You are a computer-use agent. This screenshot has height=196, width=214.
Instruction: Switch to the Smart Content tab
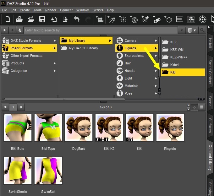pyautogui.click(x=210, y=72)
